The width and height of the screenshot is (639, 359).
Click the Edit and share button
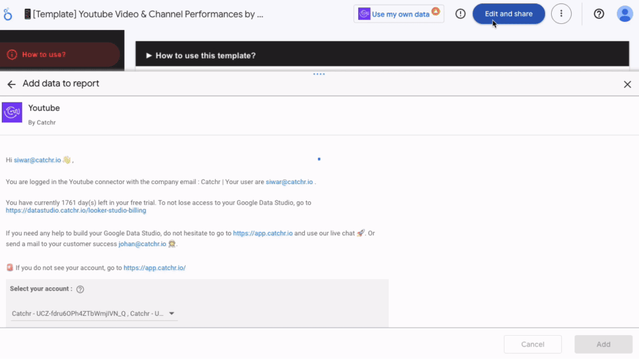tap(509, 14)
